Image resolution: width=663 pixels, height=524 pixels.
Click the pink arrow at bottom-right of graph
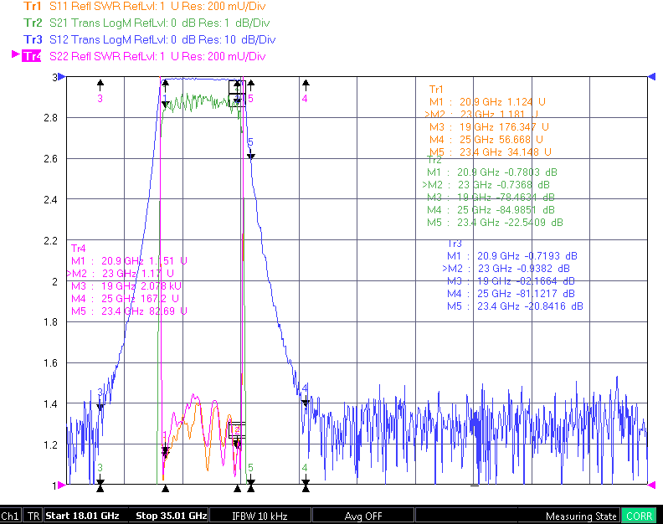coord(652,485)
